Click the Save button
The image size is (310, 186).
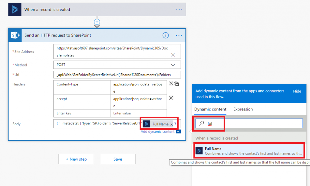click(x=117, y=159)
